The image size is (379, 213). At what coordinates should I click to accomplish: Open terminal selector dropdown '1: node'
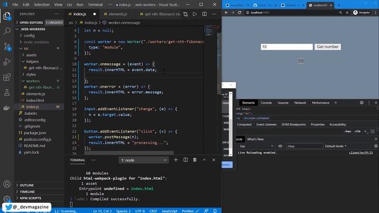click(x=143, y=160)
